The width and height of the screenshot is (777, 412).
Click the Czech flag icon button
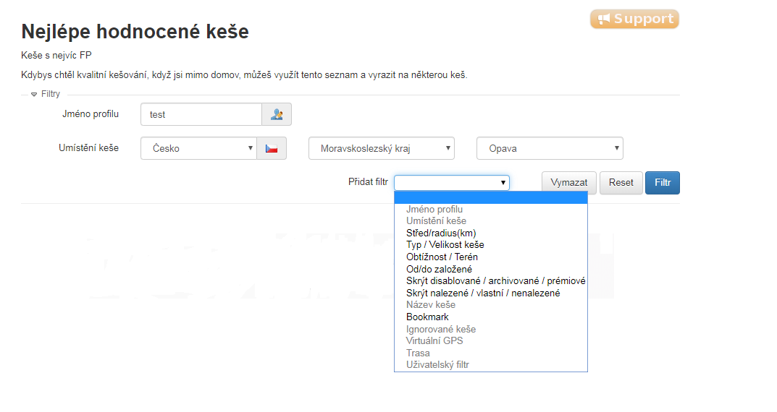point(272,148)
